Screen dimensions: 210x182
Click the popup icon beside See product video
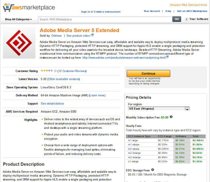(92, 35)
